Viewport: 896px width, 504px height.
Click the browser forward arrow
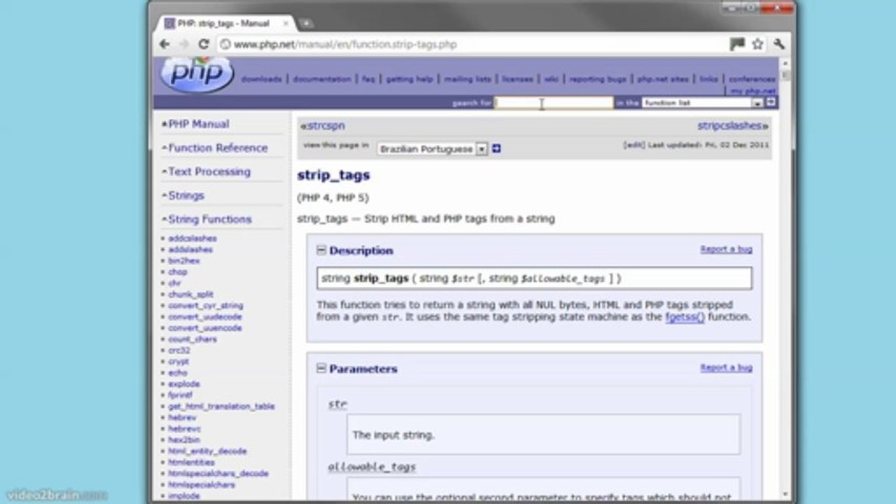click(x=184, y=44)
